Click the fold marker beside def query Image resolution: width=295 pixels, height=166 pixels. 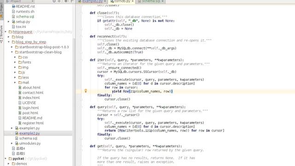point(81,107)
